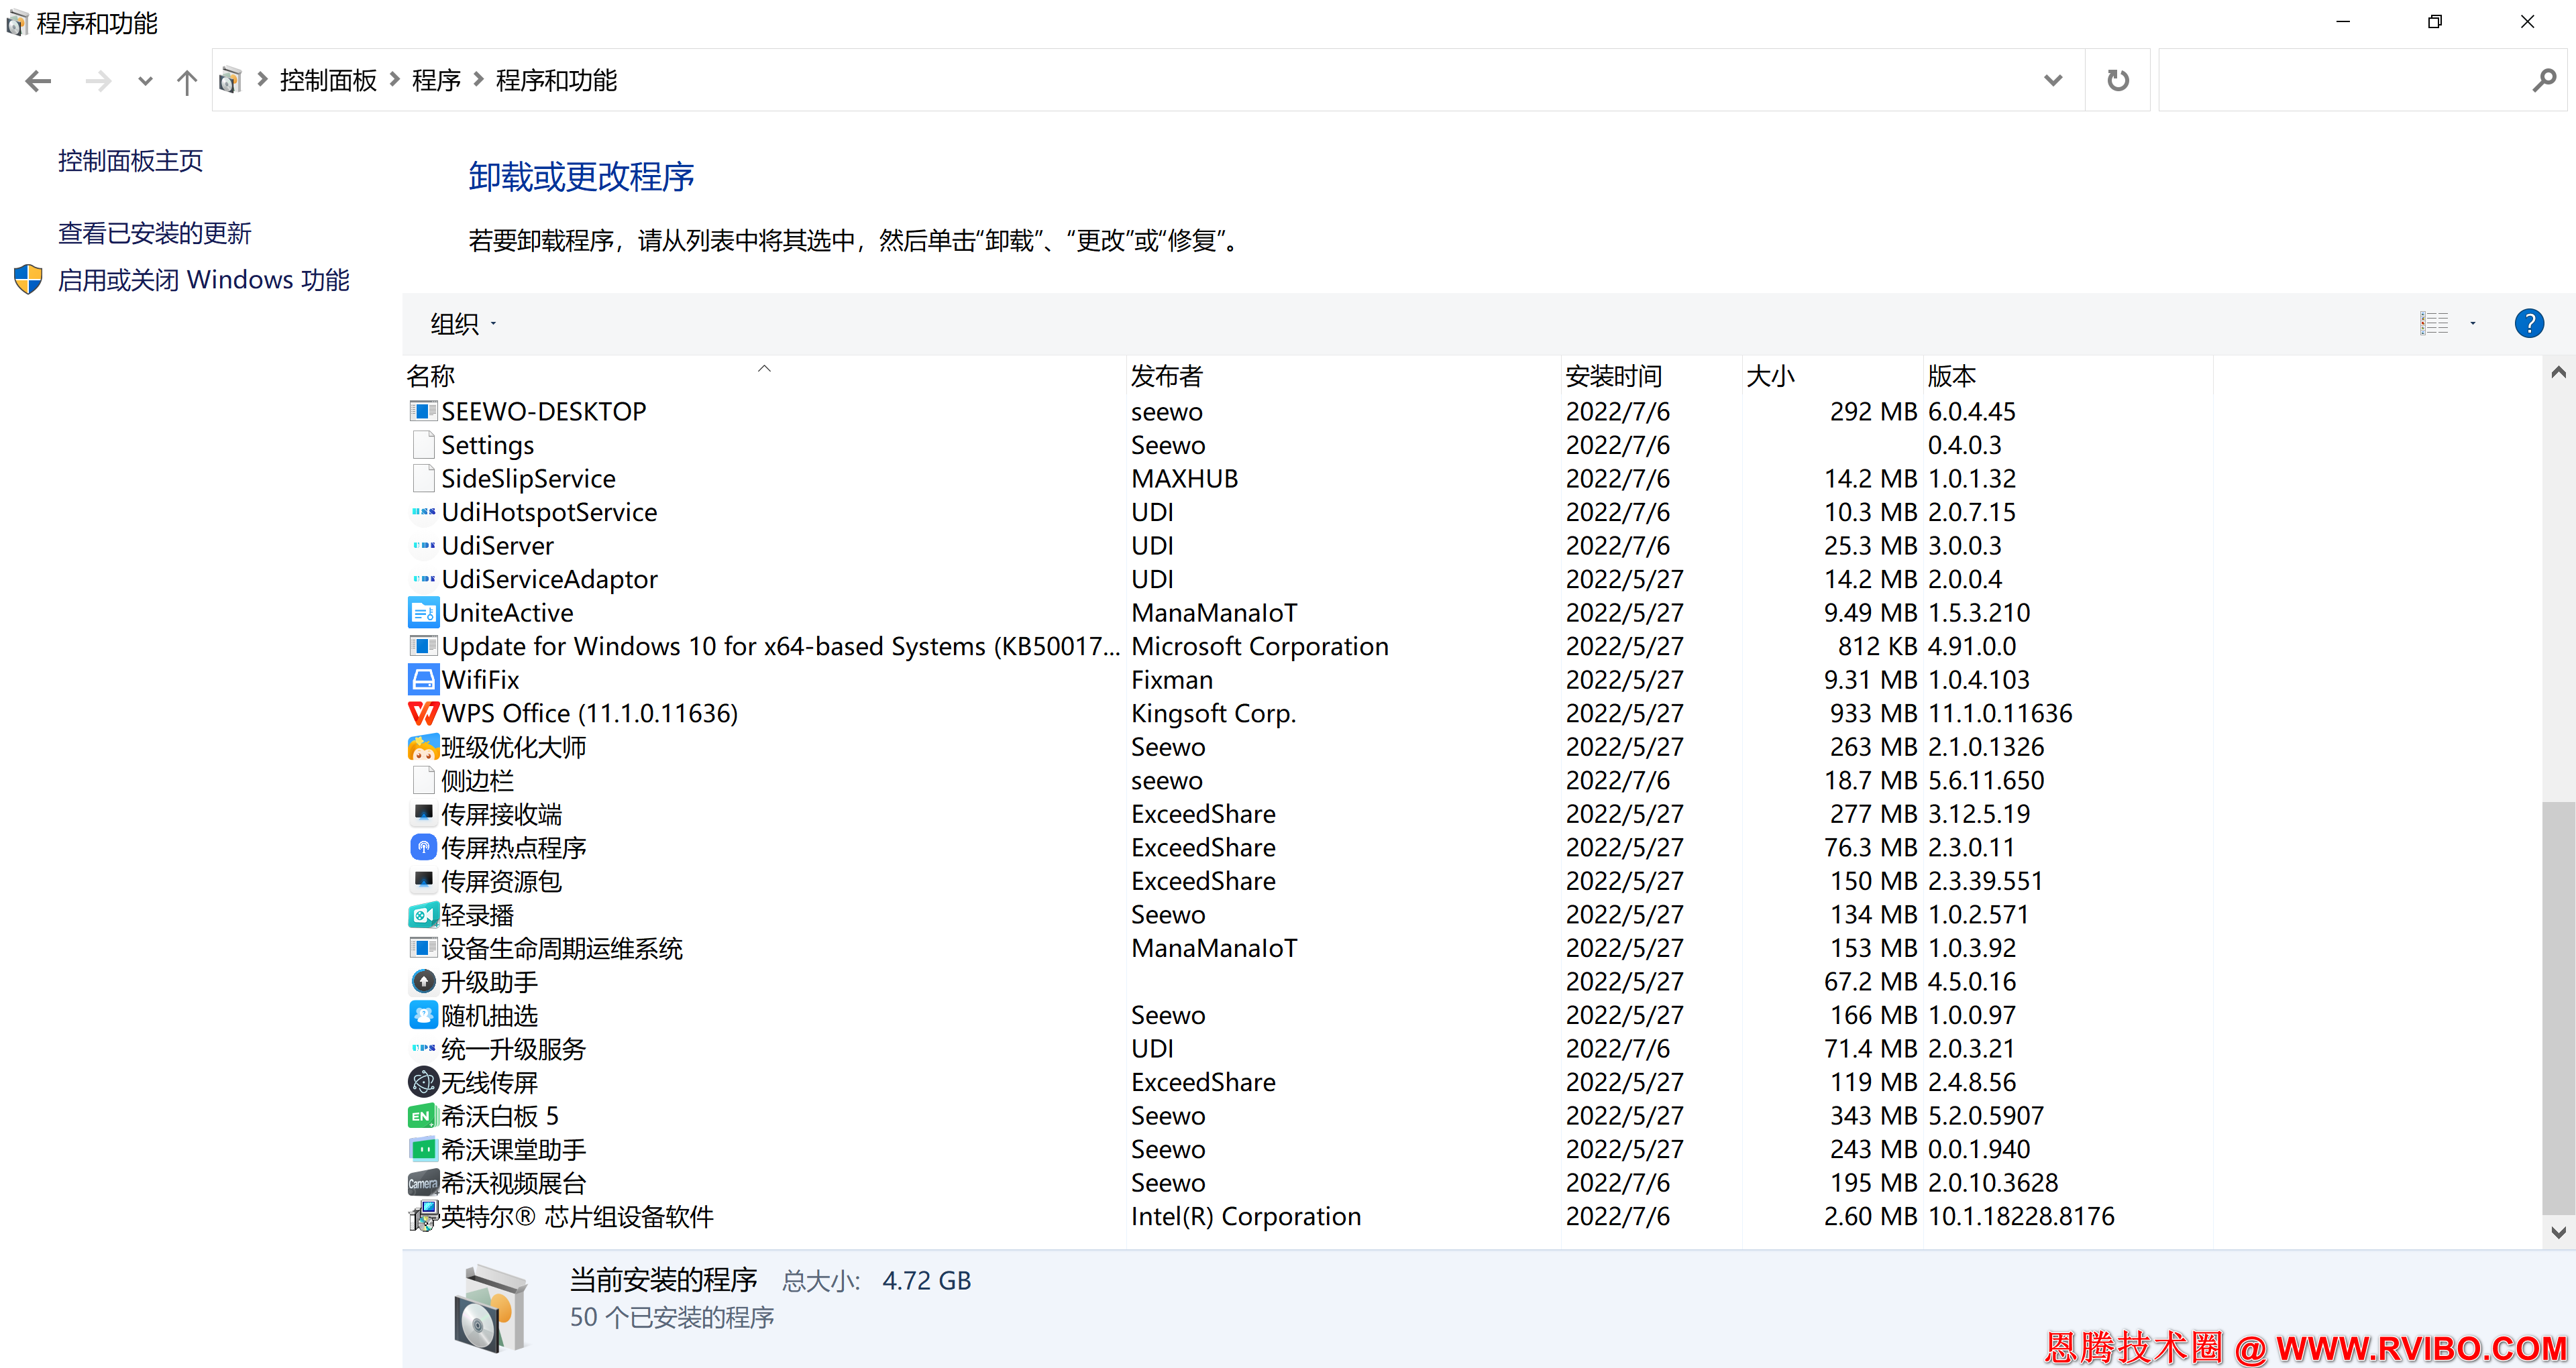The image size is (2576, 1368).
Task: Select 无线传屏 program icon
Action: [x=423, y=1082]
